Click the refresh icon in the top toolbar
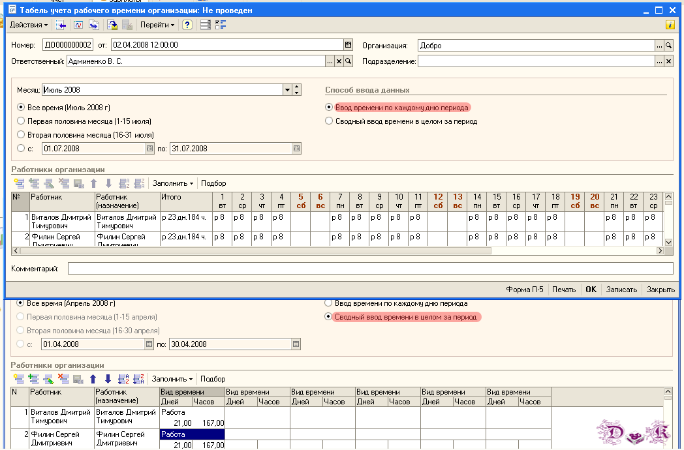The image size is (684, 450). (78, 25)
